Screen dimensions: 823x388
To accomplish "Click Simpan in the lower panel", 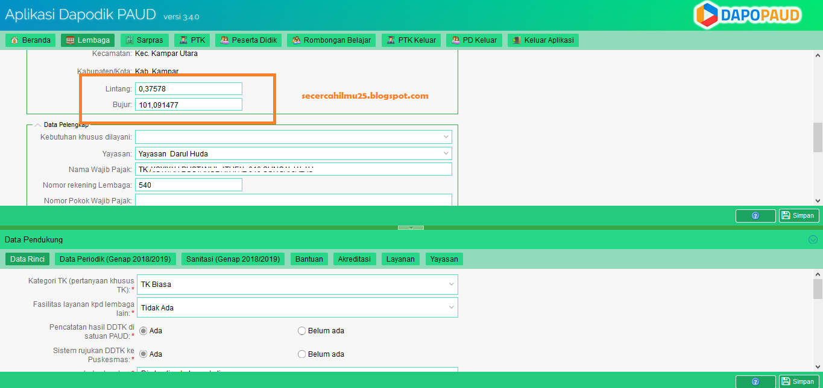I will tap(798, 381).
